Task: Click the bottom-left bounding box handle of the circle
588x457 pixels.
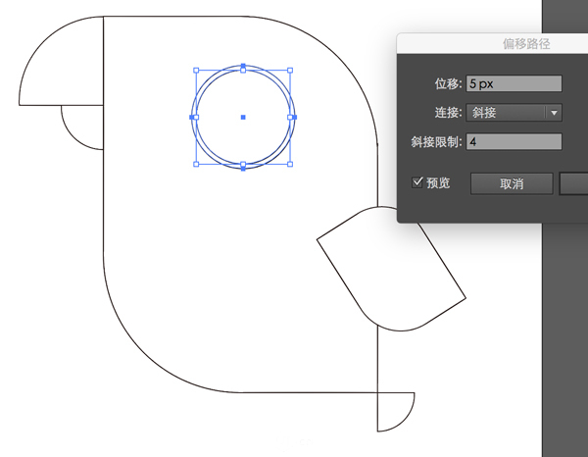Action: tap(196, 164)
